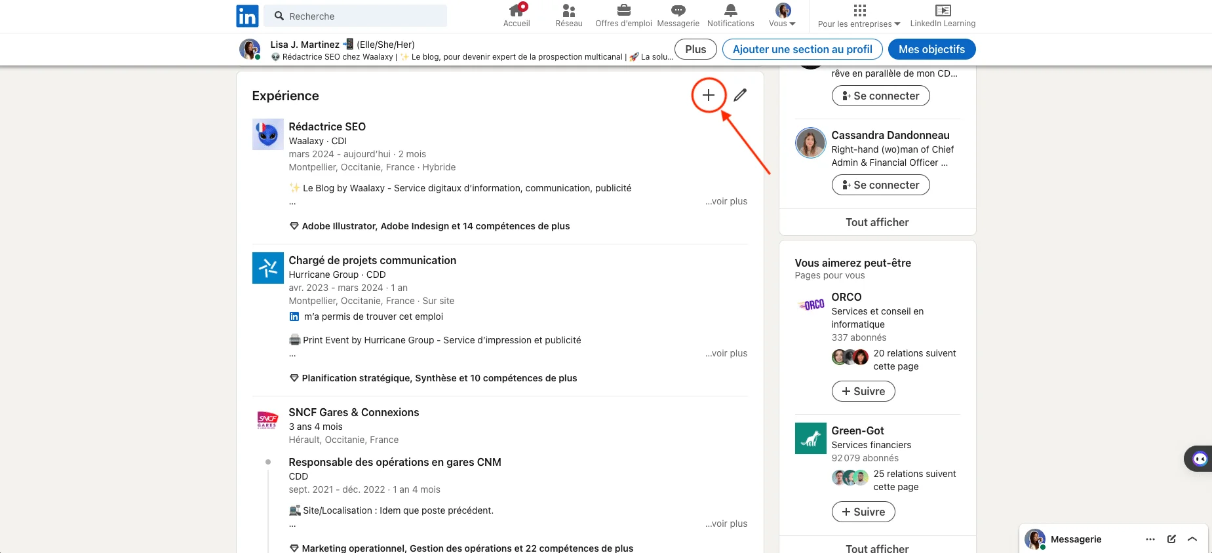This screenshot has height=553, width=1212.
Task: Edit Expérience section with pencil icon
Action: [740, 95]
